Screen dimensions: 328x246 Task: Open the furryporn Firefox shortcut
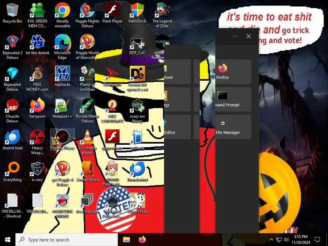(x=37, y=108)
